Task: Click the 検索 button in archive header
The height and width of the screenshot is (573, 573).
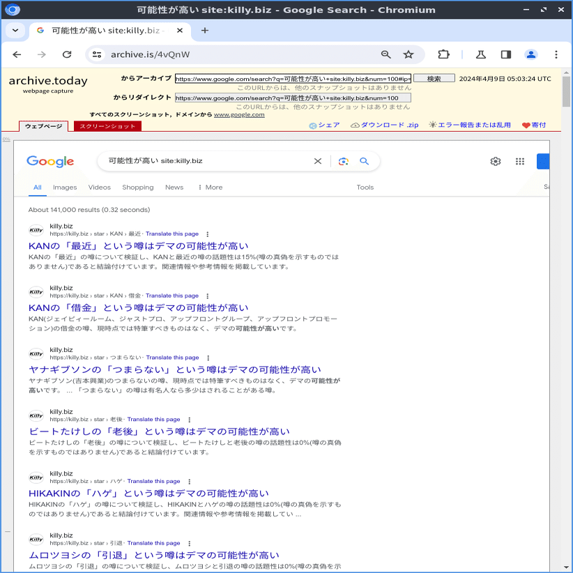Action: (x=434, y=79)
